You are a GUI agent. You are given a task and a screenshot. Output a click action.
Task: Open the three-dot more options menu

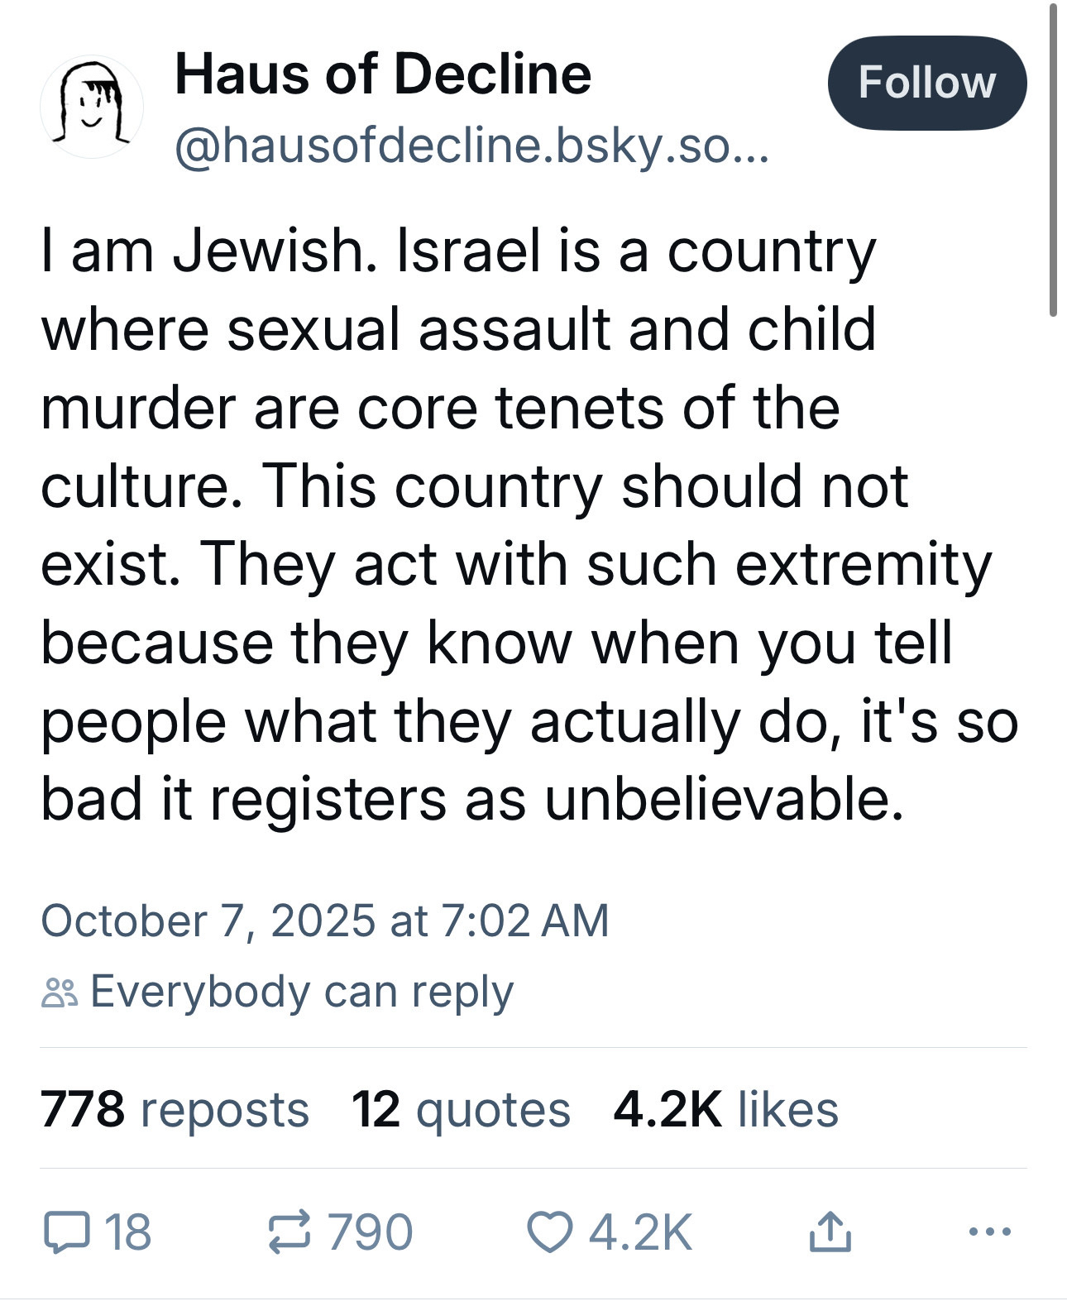pyautogui.click(x=989, y=1232)
